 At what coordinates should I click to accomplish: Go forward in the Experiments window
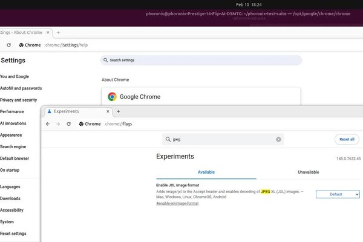click(58, 124)
